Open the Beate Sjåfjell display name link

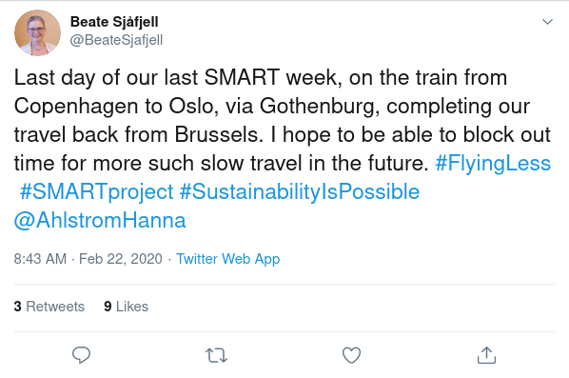[114, 22]
